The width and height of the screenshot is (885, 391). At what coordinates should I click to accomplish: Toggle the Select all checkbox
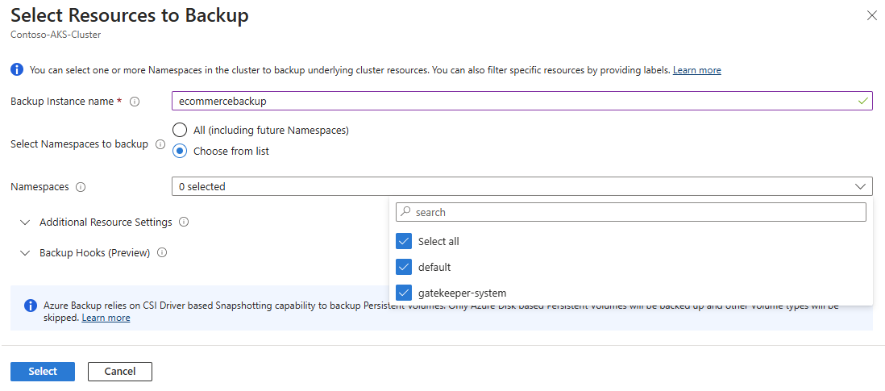[404, 241]
